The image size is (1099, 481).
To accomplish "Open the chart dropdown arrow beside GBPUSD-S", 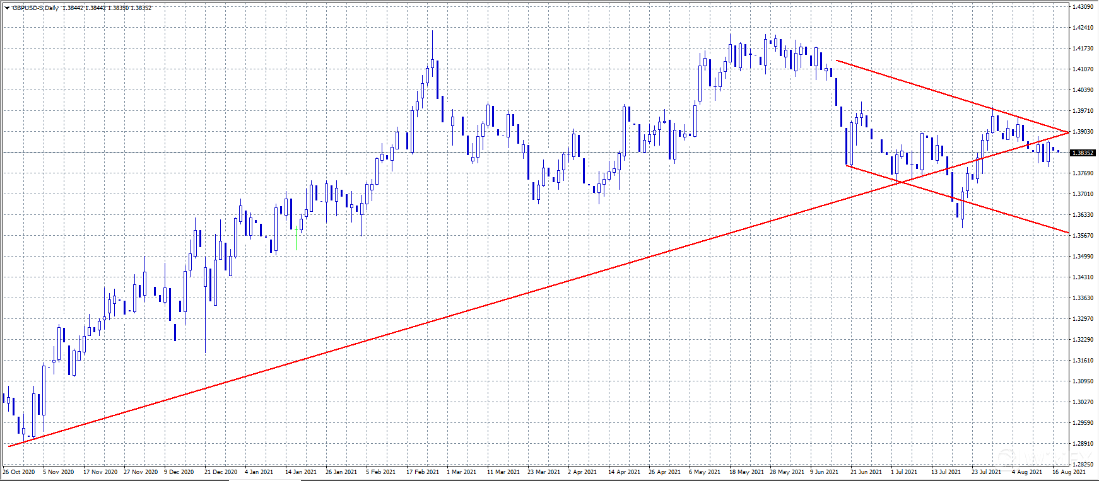I will (x=7, y=8).
